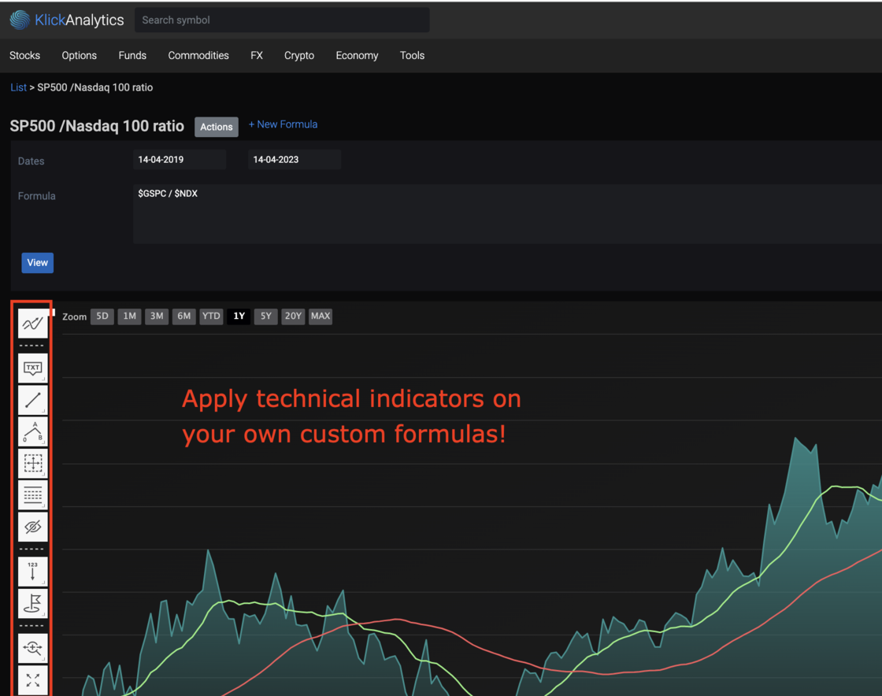Open the Commodities menu
The image size is (882, 696).
(x=198, y=55)
